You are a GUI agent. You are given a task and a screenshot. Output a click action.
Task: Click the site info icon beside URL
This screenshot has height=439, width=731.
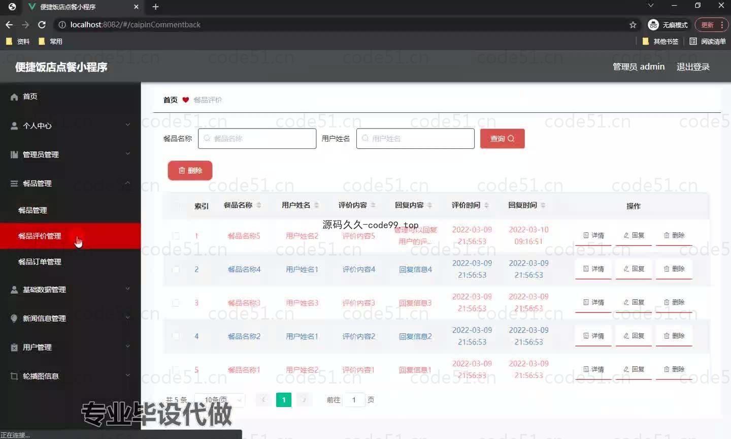point(62,24)
